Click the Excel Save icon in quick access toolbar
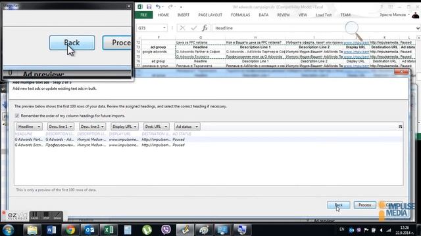Viewport: 421px width, 236px height. pyautogui.click(x=149, y=7)
